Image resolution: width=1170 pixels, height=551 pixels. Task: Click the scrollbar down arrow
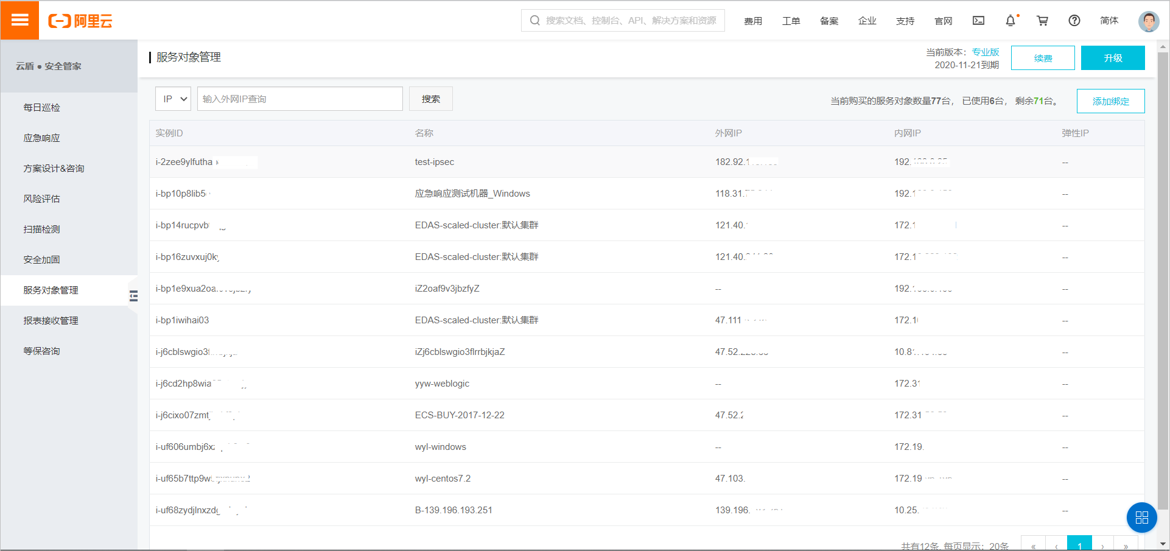[1163, 544]
